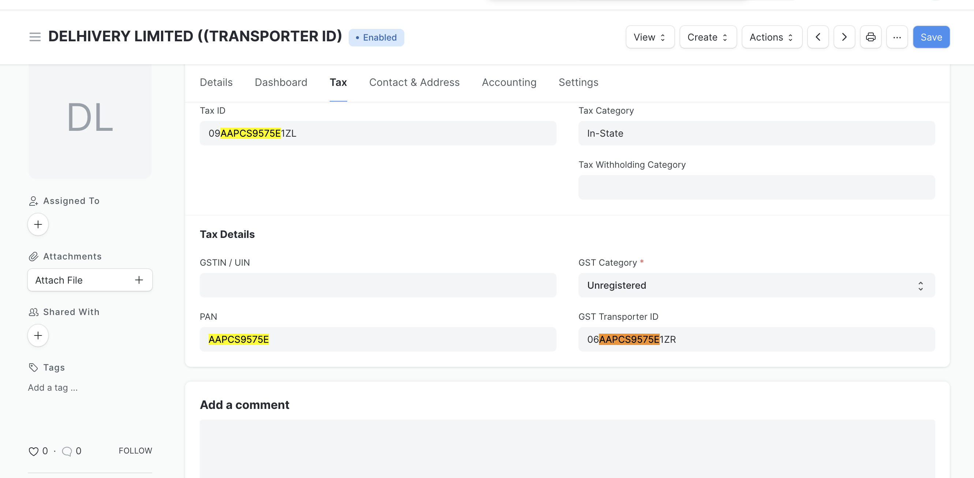Click the GSTIN / UIN input field

(x=378, y=285)
